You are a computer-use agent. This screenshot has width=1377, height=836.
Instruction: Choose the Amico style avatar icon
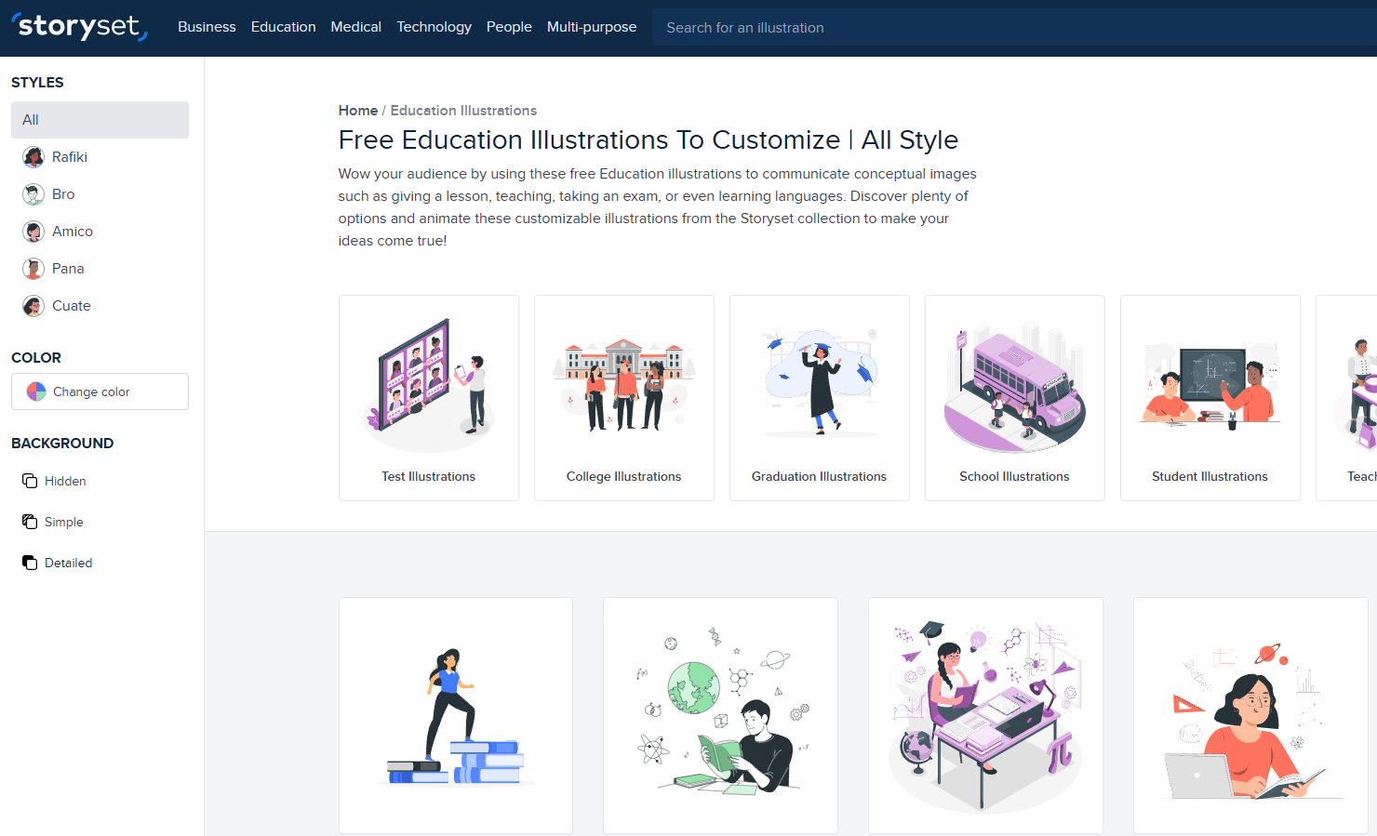tap(33, 232)
